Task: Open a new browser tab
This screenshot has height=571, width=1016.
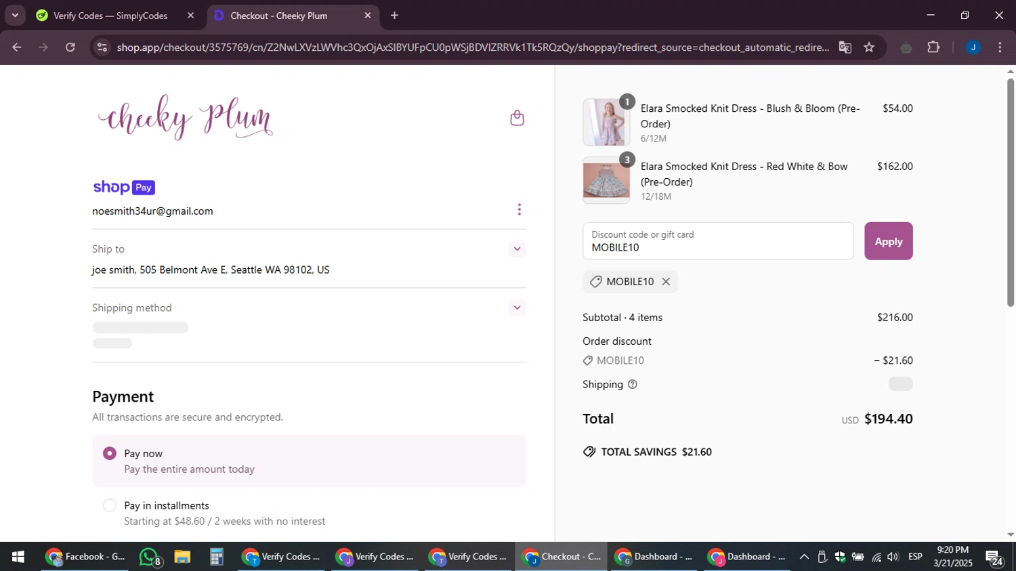Action: tap(395, 16)
